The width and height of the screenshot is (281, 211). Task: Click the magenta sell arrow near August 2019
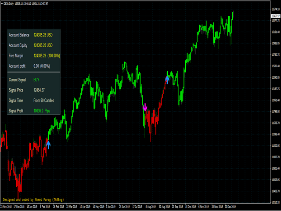pyautogui.click(x=145, y=107)
